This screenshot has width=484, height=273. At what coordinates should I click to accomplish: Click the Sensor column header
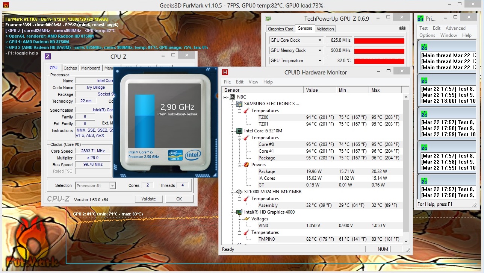[263, 90]
